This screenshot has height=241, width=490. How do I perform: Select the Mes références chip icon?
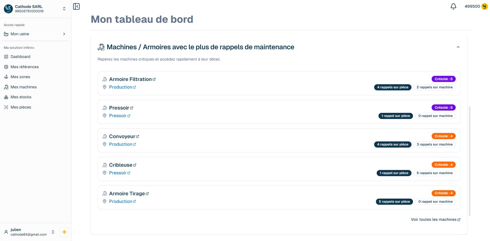point(6,67)
